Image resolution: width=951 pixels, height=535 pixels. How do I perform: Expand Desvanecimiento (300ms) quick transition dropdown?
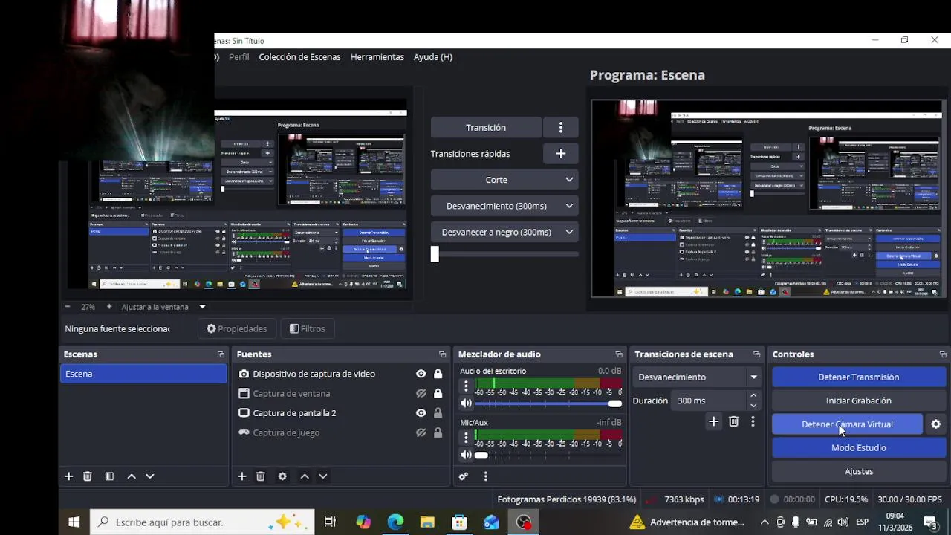(569, 206)
